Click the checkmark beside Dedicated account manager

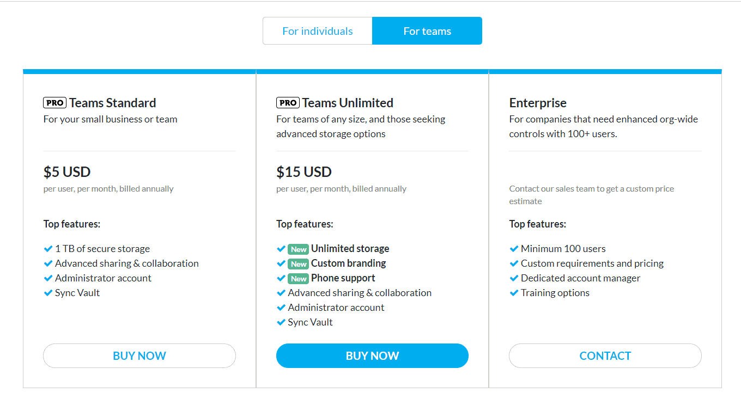point(514,278)
